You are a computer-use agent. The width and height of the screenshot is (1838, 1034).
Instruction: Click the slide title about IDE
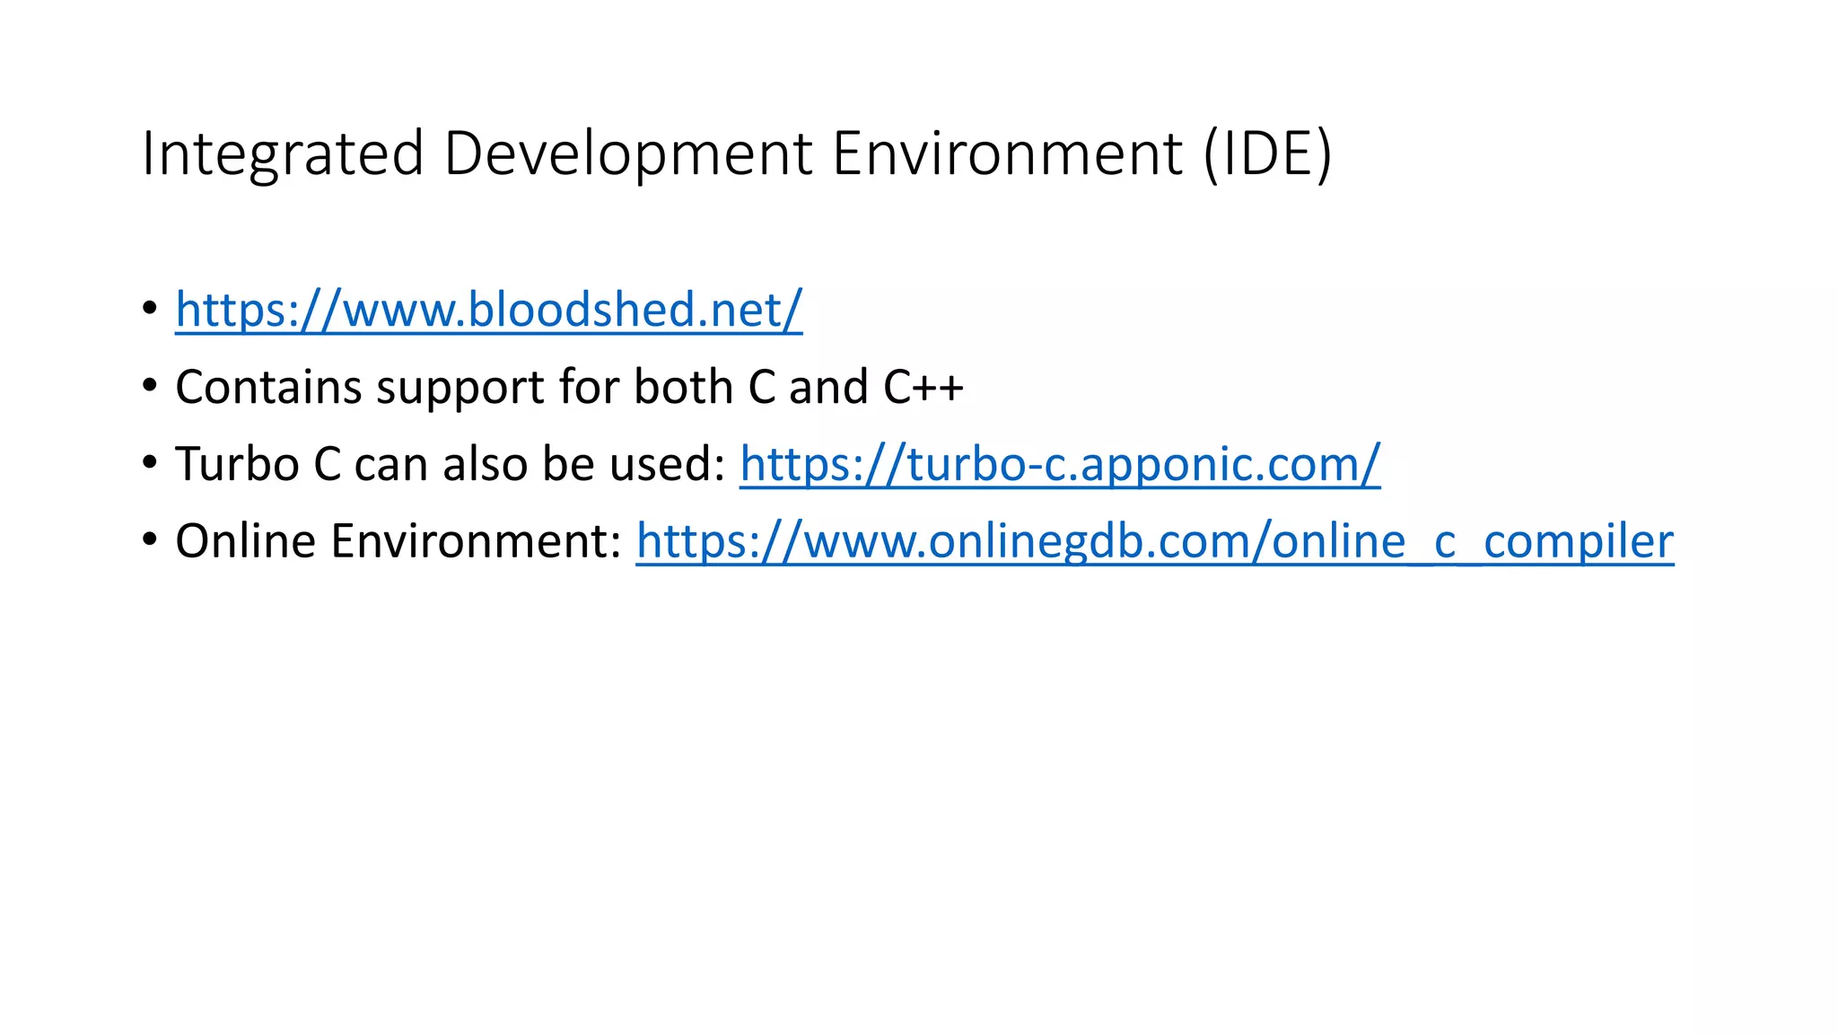[737, 153]
